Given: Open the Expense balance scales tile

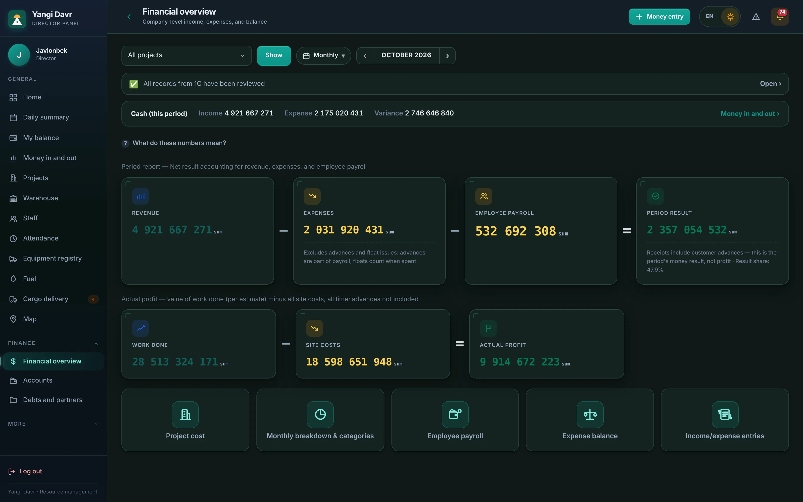Looking at the screenshot, I should [x=590, y=420].
